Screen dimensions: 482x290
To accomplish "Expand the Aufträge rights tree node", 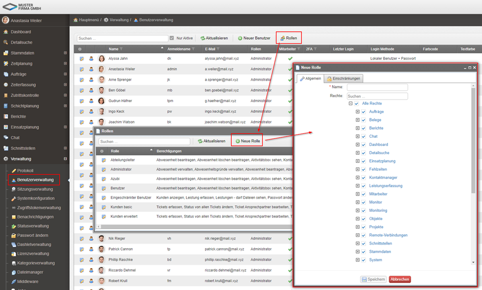I will pyautogui.click(x=358, y=112).
